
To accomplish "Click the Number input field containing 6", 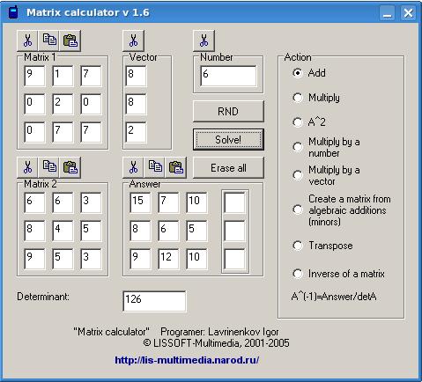I will [228, 76].
